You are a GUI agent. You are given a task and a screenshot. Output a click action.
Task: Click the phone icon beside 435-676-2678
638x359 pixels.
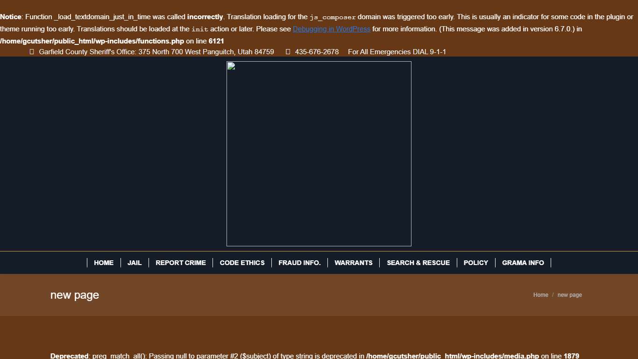tap(288, 52)
